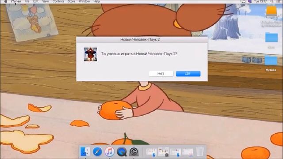Viewport: 283px width, 159px height.
Task: Open the Apple menu
Action: (6, 1)
